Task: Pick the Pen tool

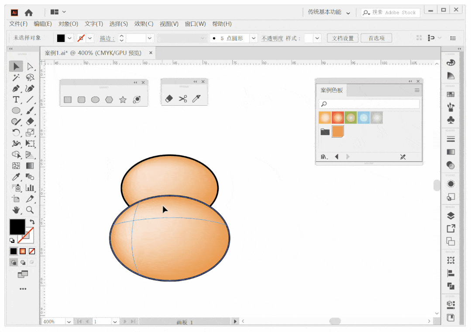Action: tap(16, 89)
